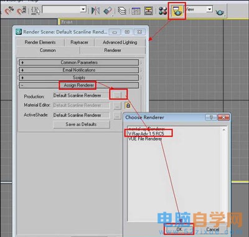Click the Choose Renderer help button
Image resolution: width=249 pixels, height=237 pixels.
tap(211, 117)
